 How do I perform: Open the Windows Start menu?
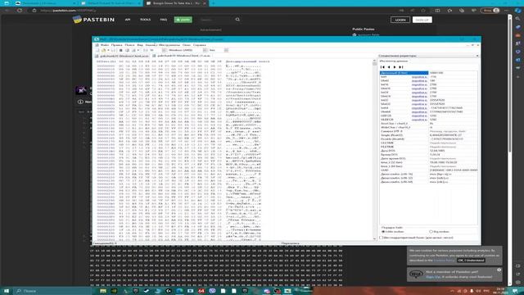pos(7,291)
